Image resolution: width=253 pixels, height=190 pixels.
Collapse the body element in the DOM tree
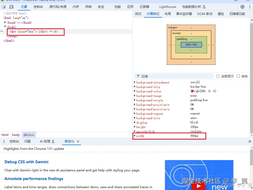(5, 27)
